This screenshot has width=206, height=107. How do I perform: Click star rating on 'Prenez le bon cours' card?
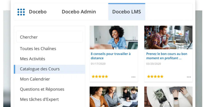(155, 77)
